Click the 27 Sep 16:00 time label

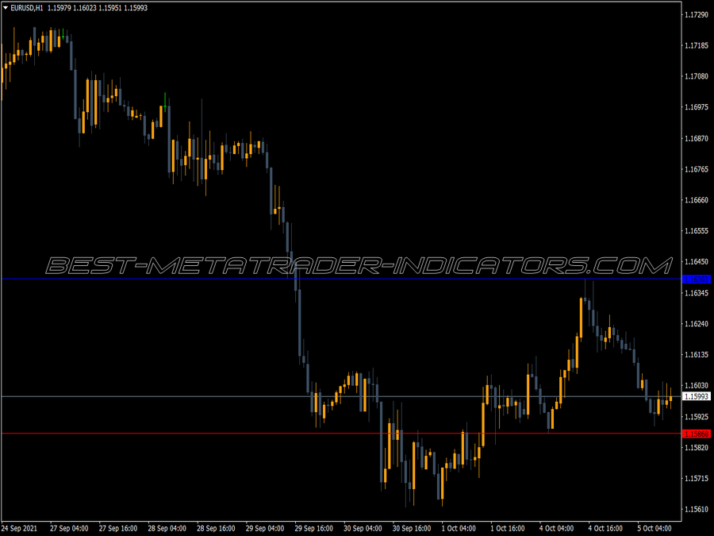click(118, 528)
